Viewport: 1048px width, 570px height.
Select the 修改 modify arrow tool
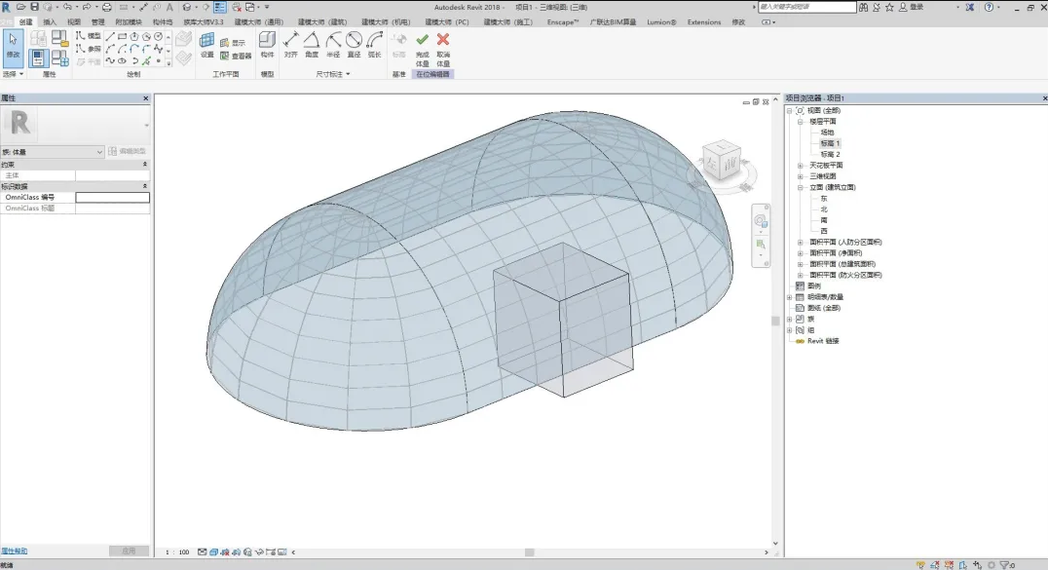(x=13, y=44)
